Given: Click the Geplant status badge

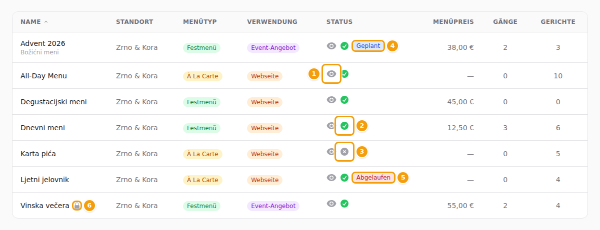Looking at the screenshot, I should pyautogui.click(x=368, y=46).
